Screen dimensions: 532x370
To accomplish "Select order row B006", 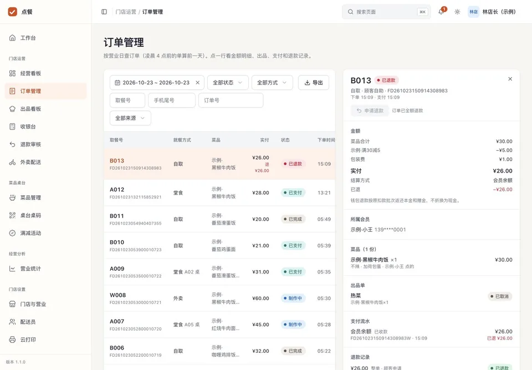I will click(x=219, y=351).
